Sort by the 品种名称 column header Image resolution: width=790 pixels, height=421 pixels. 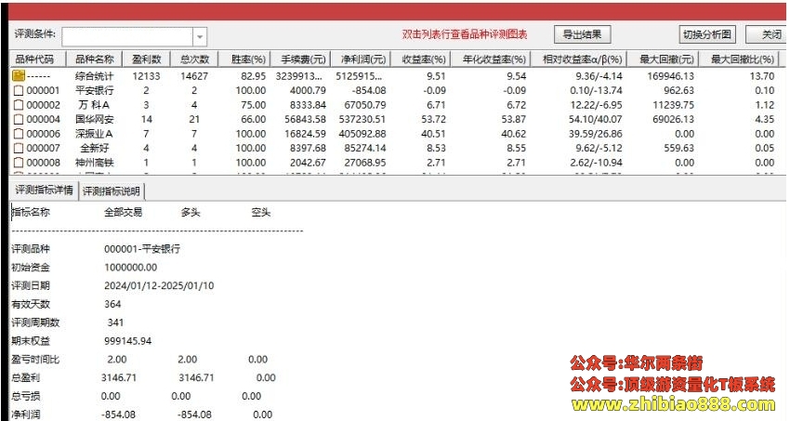[x=95, y=59]
